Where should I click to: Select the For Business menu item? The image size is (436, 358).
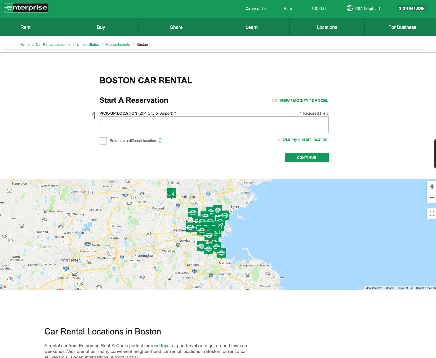(402, 27)
